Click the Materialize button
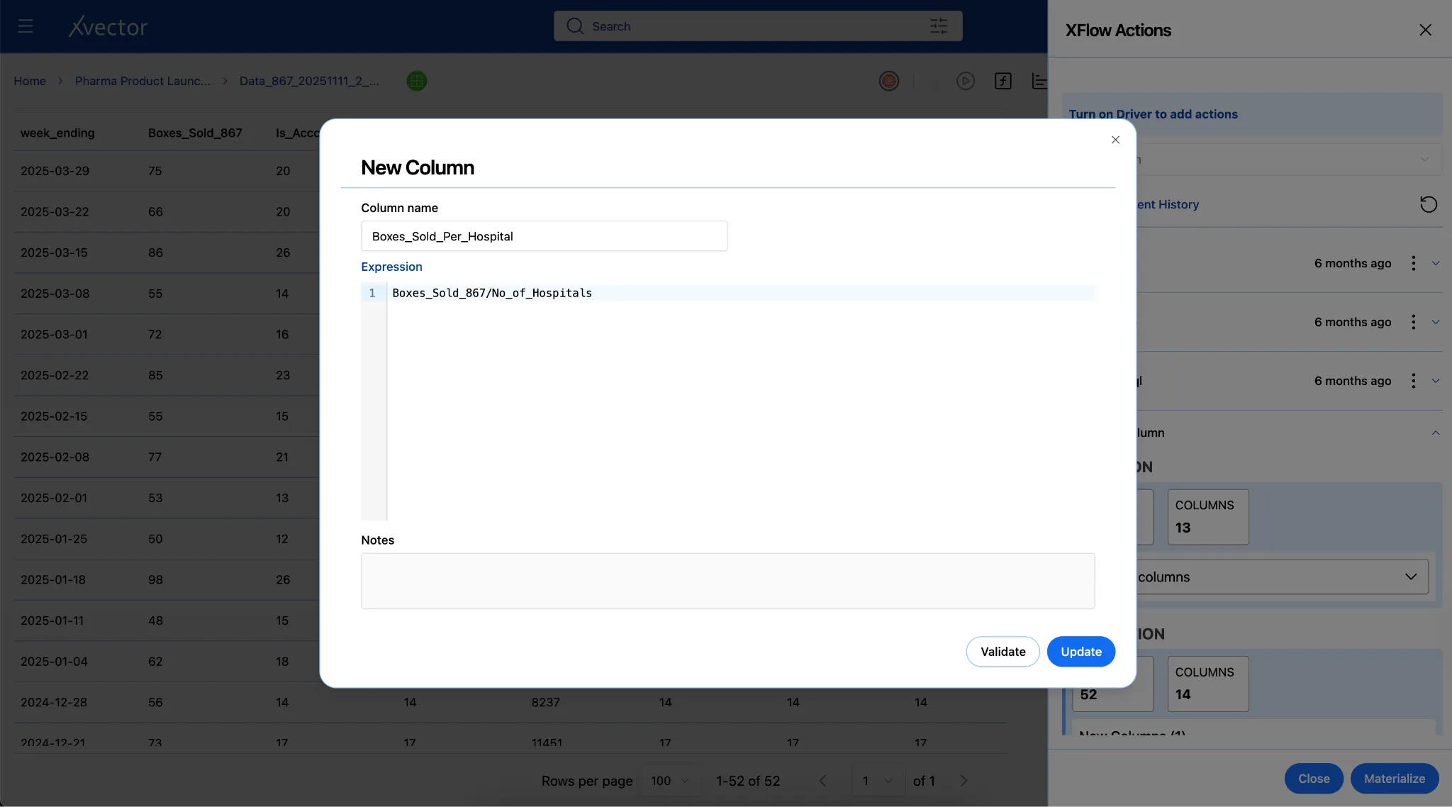1452x807 pixels. click(1395, 779)
